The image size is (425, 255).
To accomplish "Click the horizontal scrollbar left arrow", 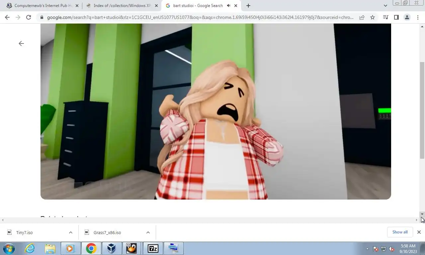I will (x=3, y=220).
